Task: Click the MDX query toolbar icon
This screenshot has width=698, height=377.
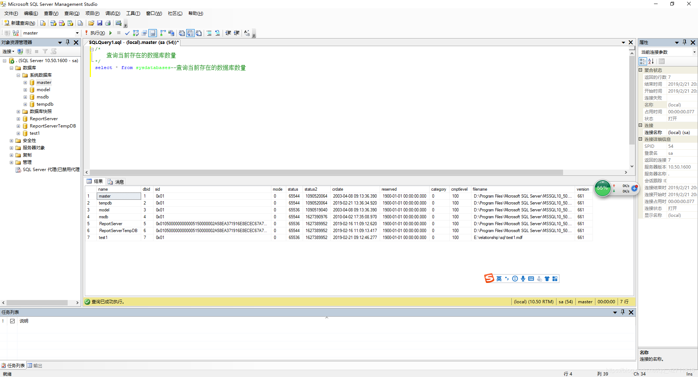Action: coord(53,23)
